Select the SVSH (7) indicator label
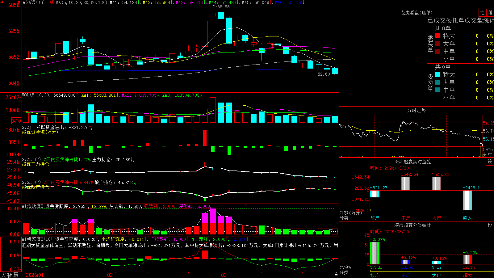494x278 pixels. pos(31,183)
